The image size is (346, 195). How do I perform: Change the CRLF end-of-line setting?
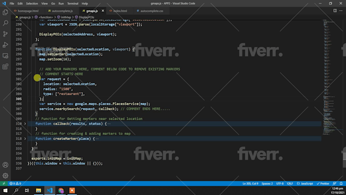click(x=290, y=183)
